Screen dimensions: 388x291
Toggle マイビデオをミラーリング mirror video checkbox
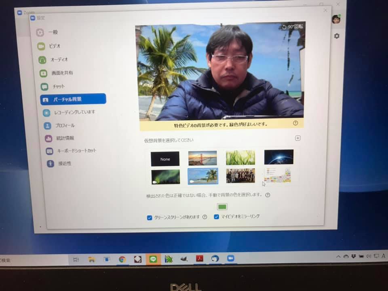pos(216,217)
